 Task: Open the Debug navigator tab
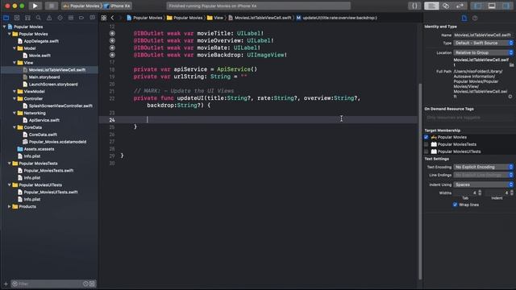71,18
